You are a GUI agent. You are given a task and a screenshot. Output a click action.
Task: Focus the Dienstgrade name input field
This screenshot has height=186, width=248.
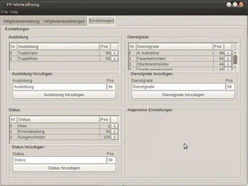(179, 87)
